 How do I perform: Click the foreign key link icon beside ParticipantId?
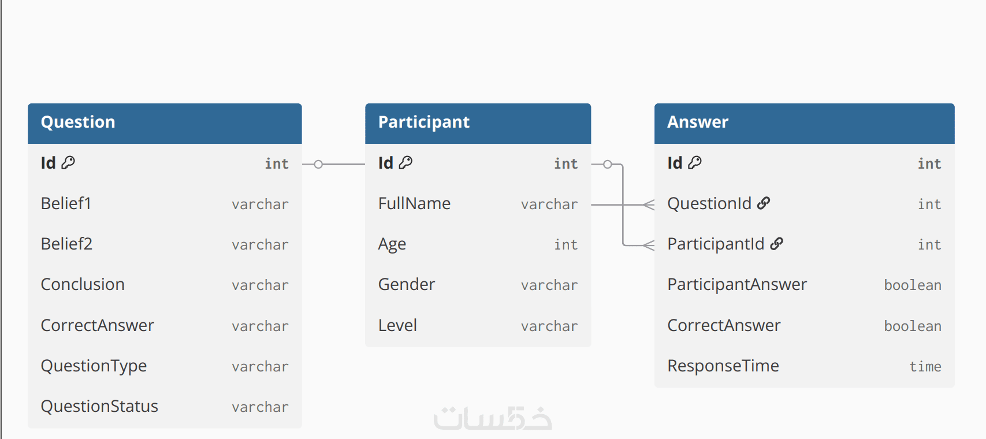tap(777, 244)
